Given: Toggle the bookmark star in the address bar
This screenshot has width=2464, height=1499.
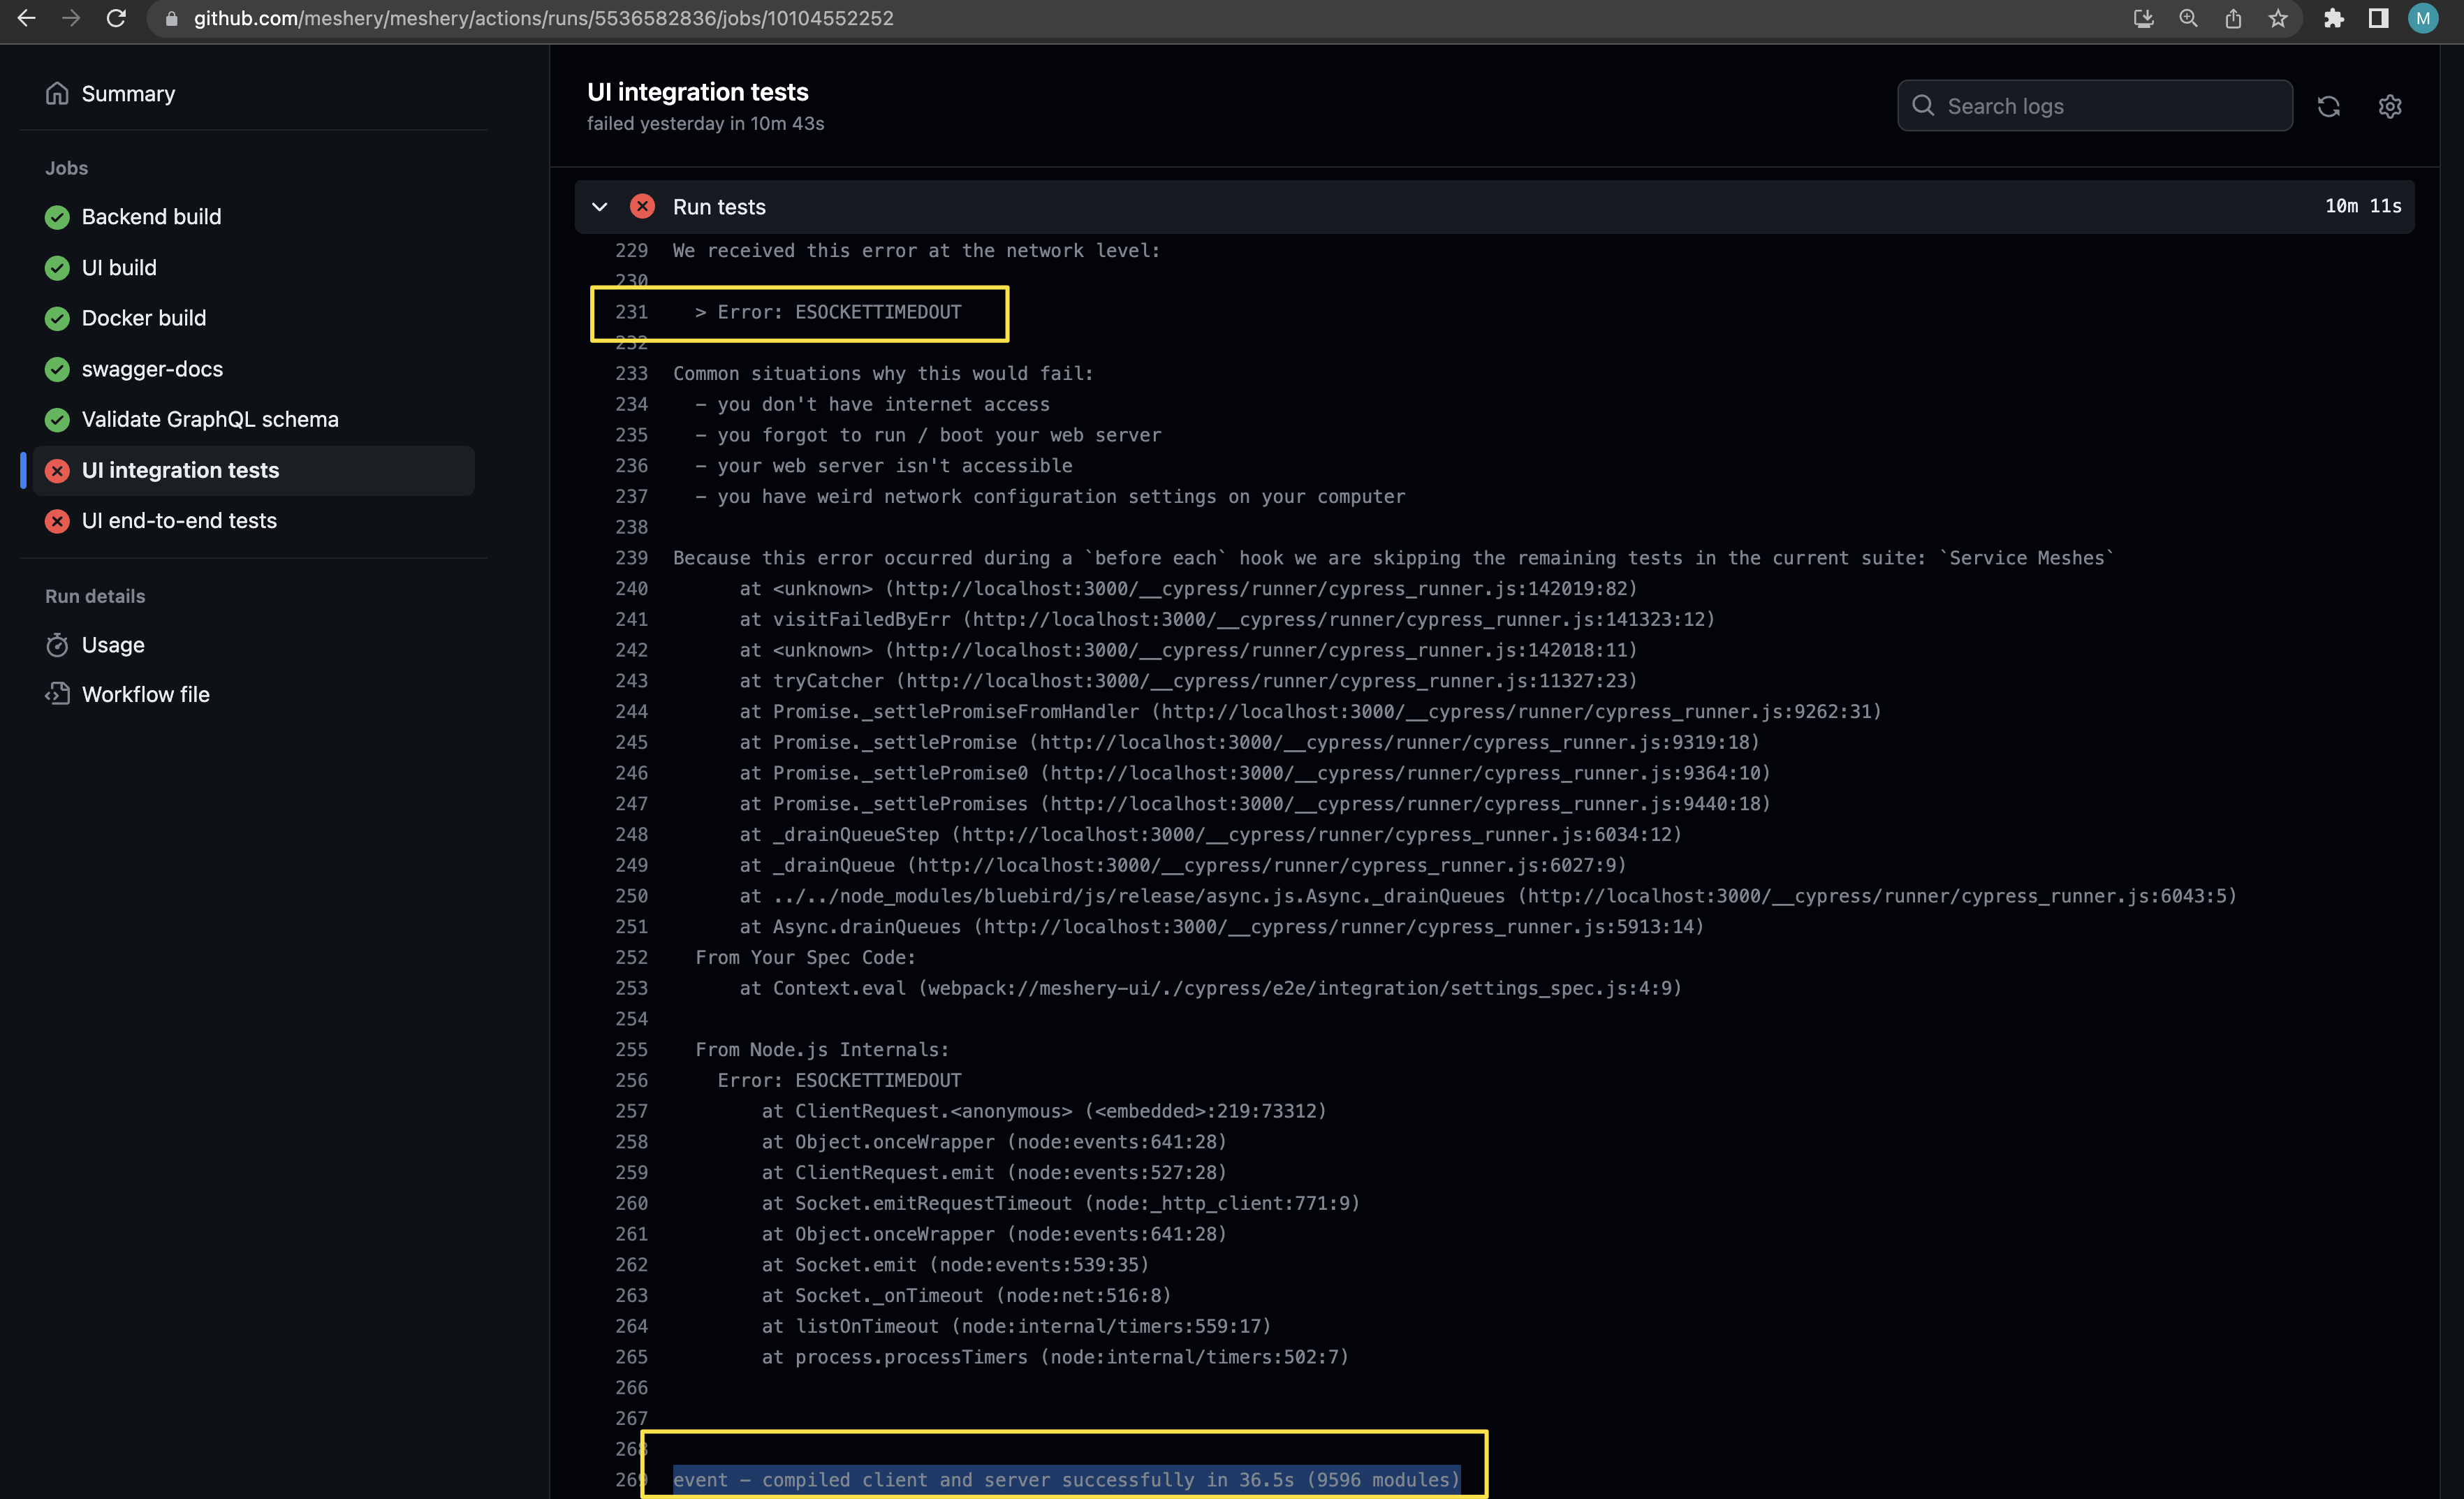Looking at the screenshot, I should tap(2277, 18).
